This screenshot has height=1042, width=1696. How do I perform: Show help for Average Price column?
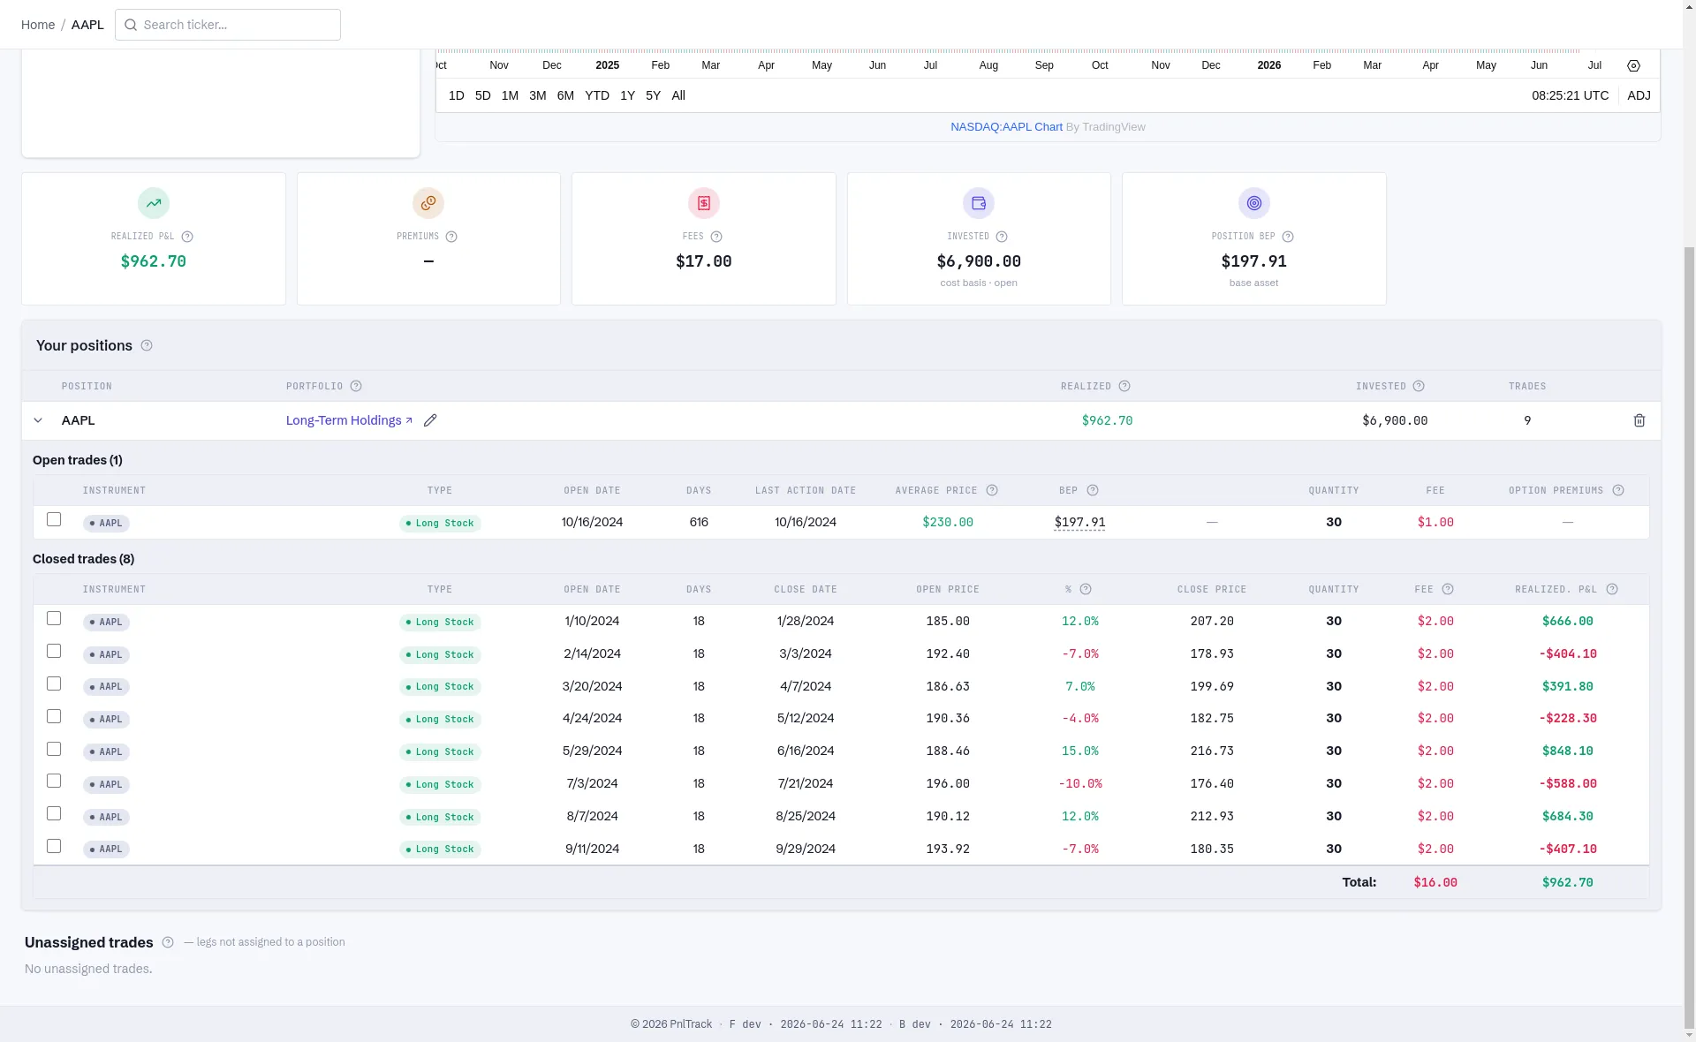[992, 490]
